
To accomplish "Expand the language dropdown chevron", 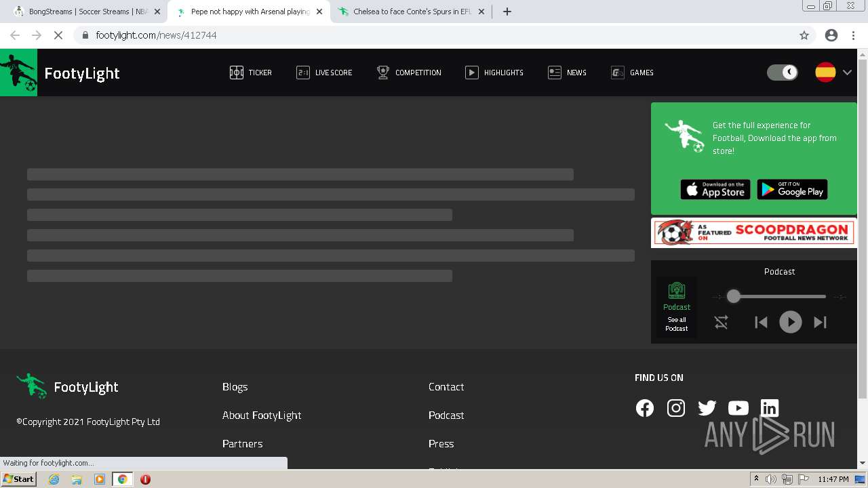I will click(847, 73).
